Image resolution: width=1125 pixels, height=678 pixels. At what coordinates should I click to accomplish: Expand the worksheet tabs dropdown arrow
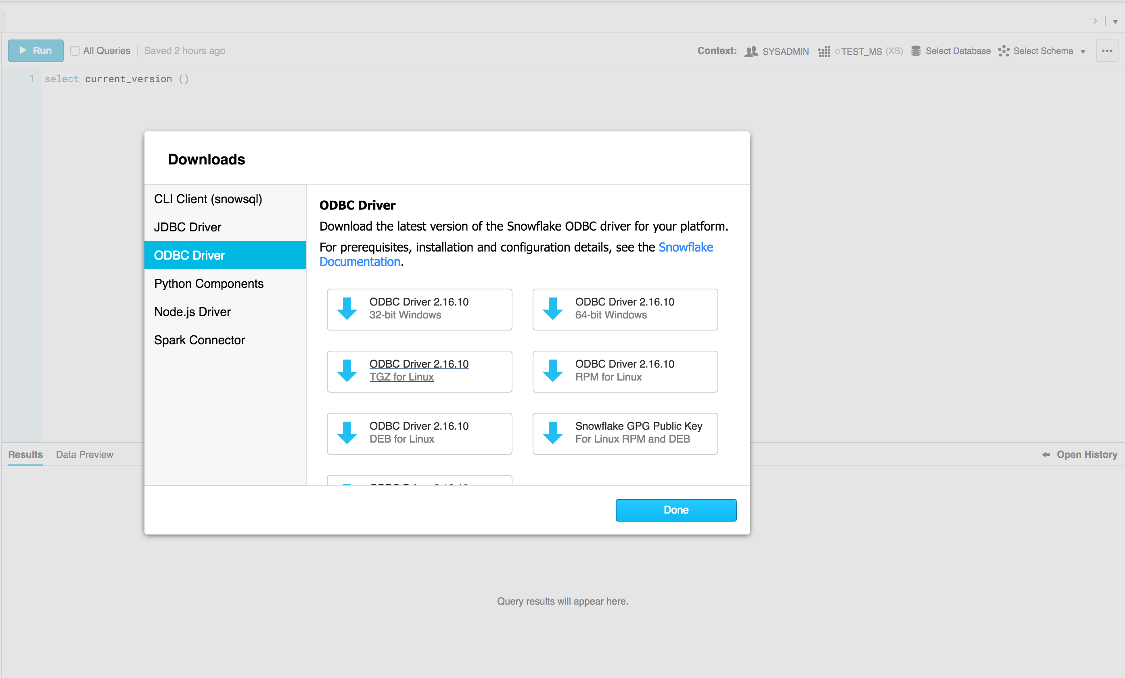click(x=1115, y=22)
